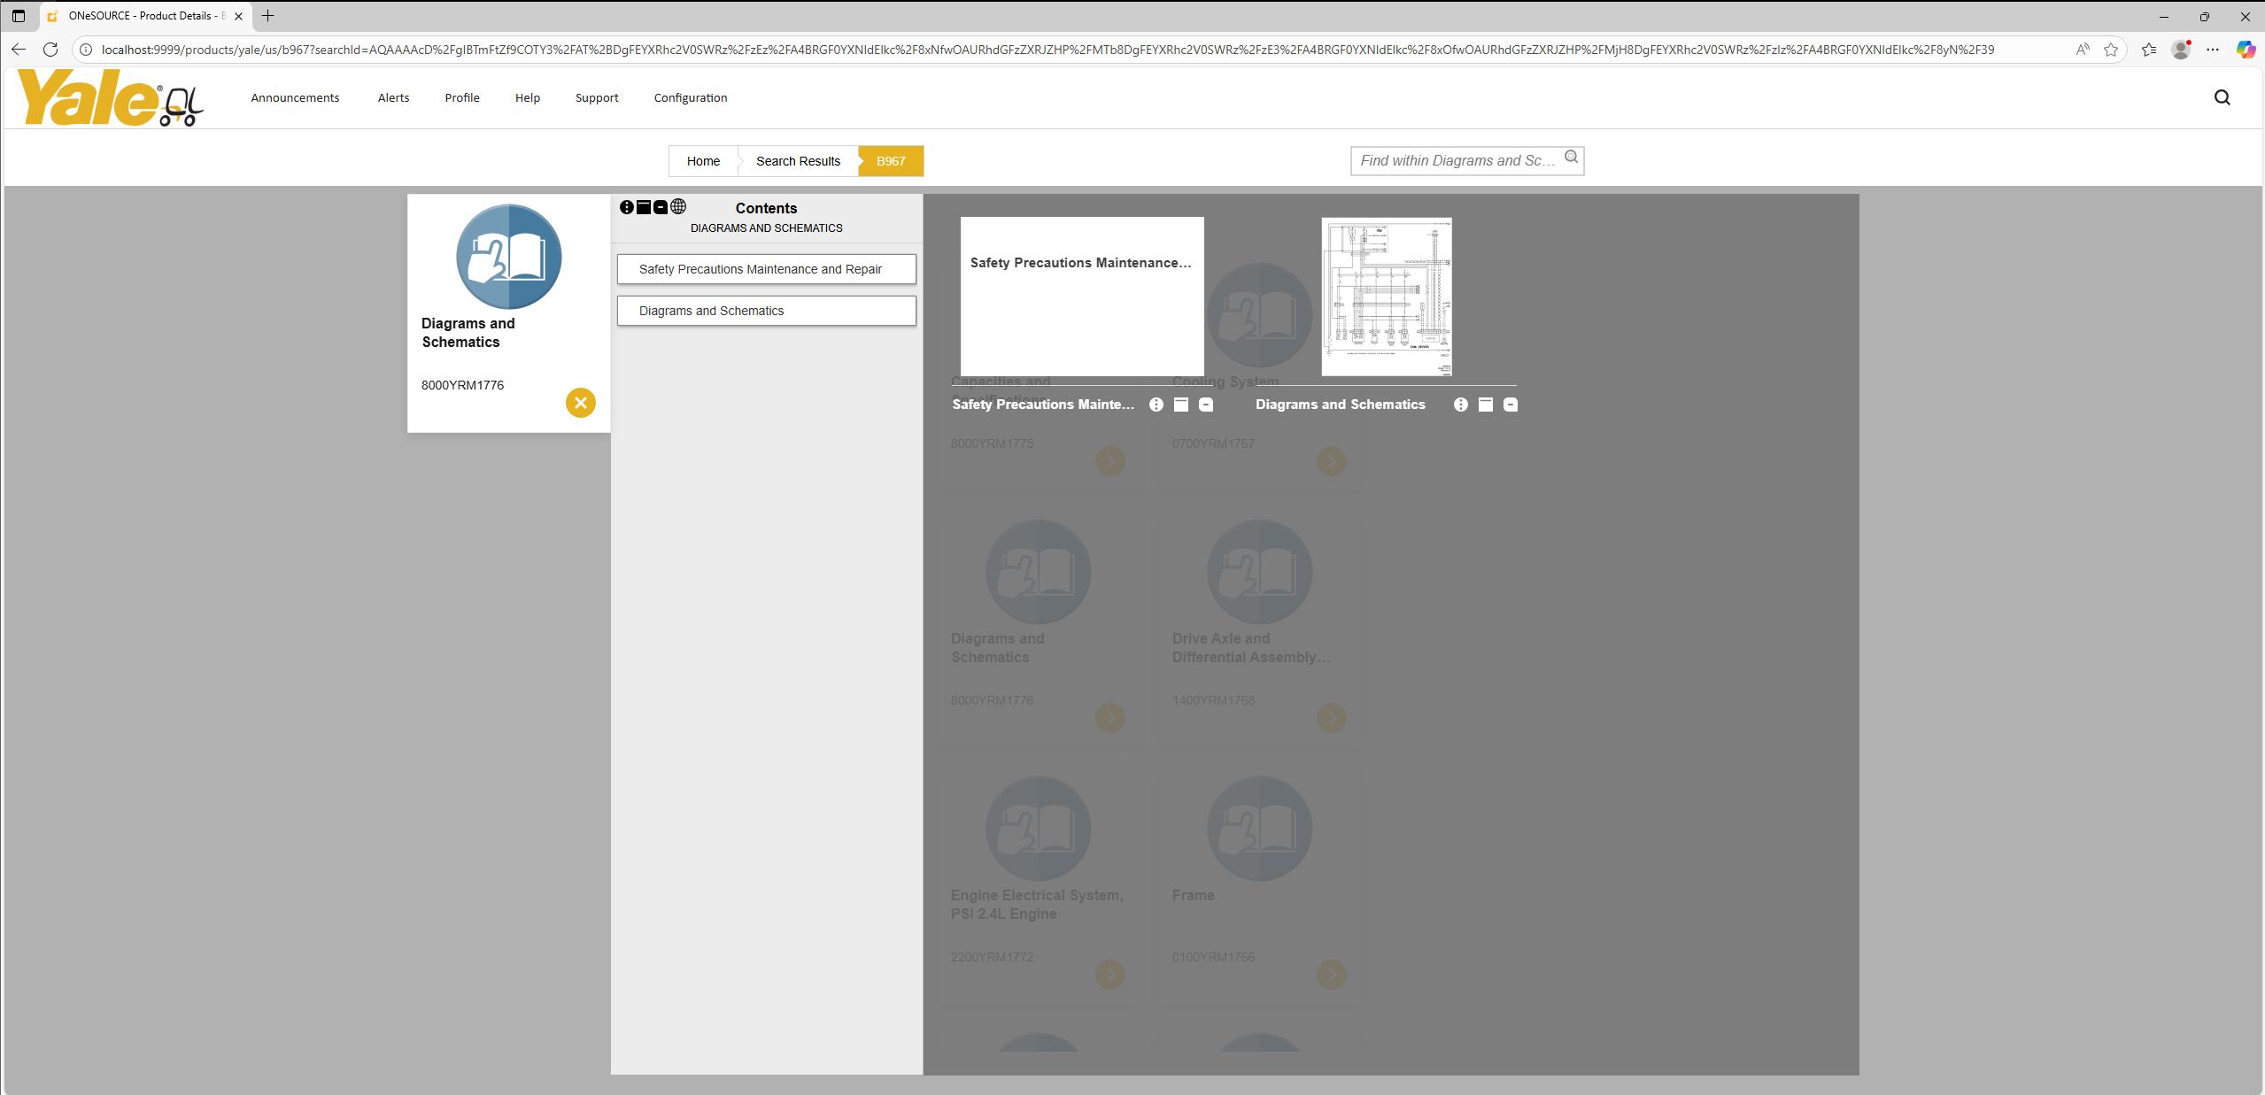Toggle the save icon beside Safety Precautions Mainte...
This screenshot has width=2265, height=1095.
1206,405
